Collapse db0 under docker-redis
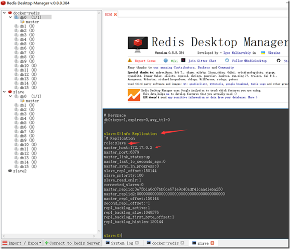The height and width of the screenshot is (249, 290). coord(10,17)
